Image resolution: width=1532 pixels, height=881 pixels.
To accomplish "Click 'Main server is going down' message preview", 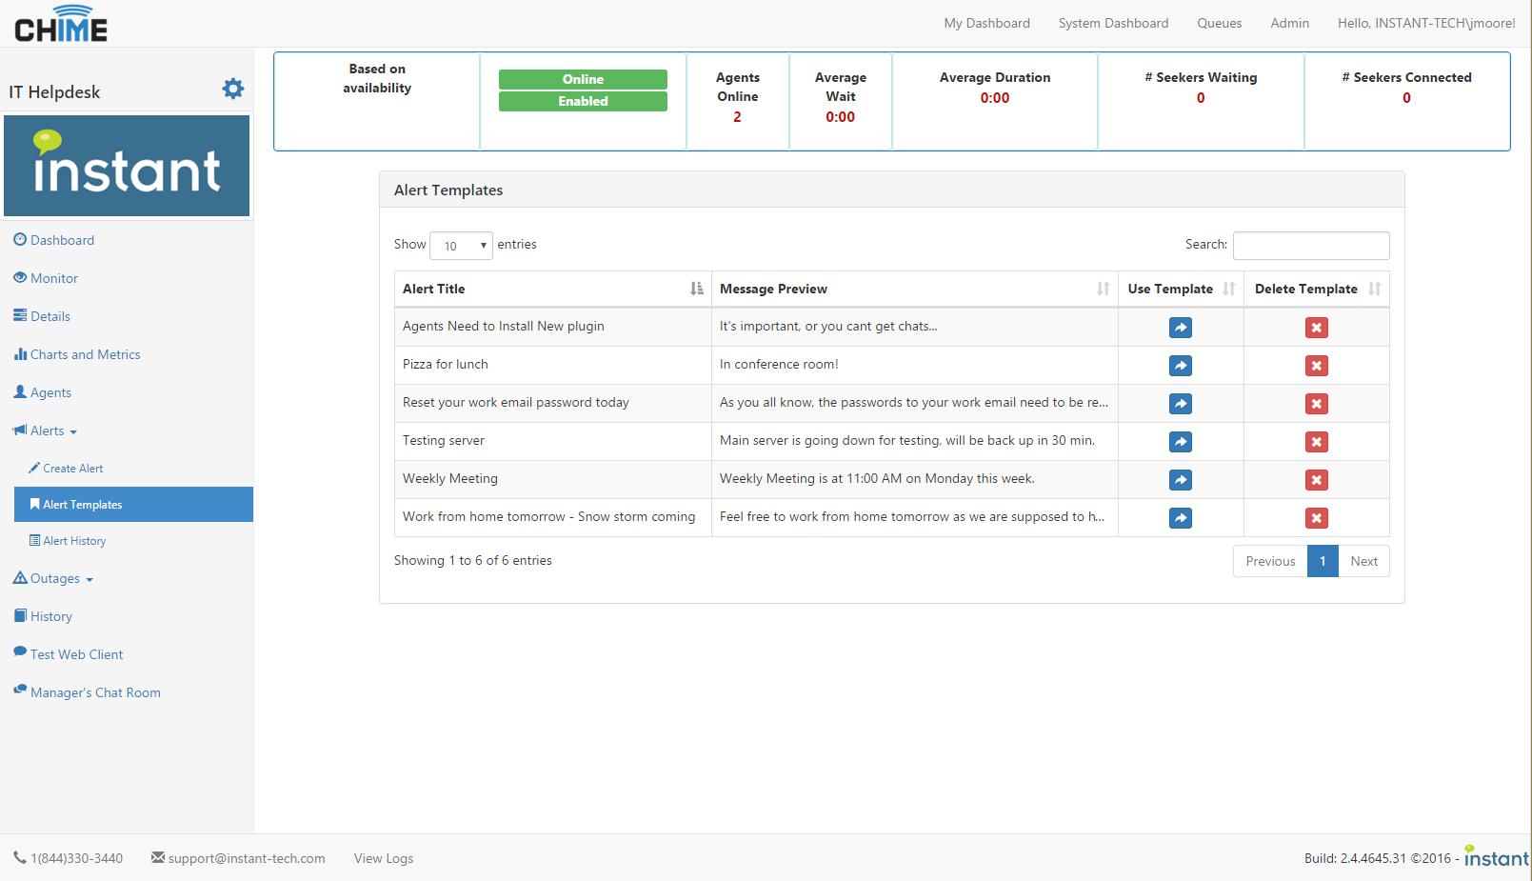I will click(907, 440).
